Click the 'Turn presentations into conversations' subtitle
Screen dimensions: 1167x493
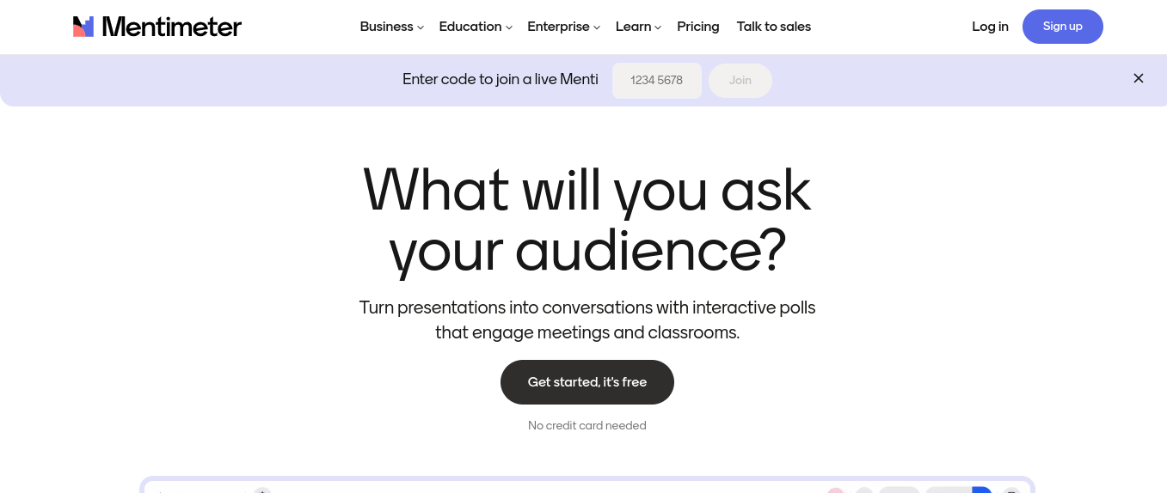pos(587,320)
